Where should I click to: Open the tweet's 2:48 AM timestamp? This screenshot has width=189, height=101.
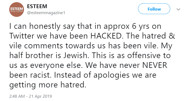point(17,96)
